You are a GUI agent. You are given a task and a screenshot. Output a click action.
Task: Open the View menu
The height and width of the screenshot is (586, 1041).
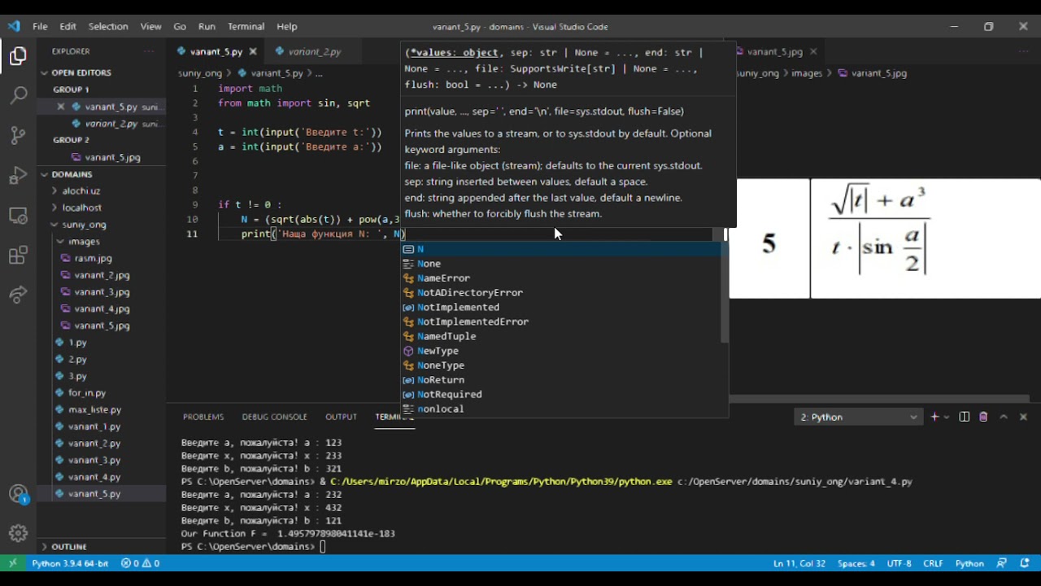point(150,26)
